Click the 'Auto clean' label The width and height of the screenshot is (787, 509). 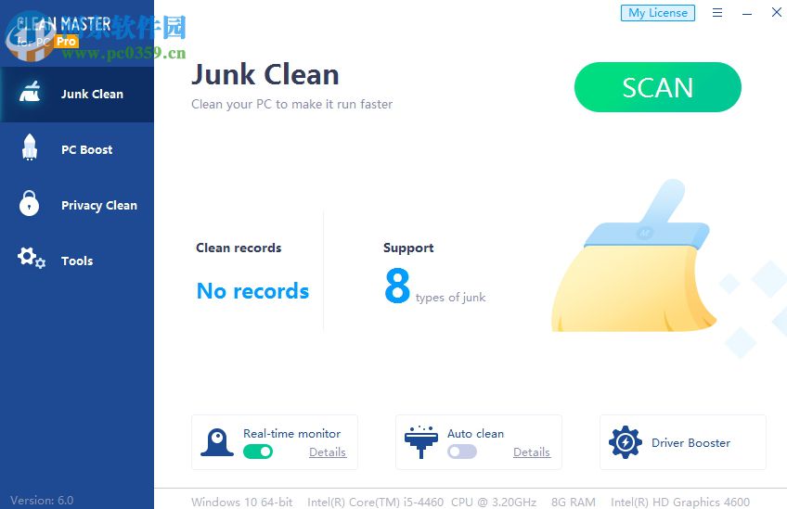tap(475, 433)
